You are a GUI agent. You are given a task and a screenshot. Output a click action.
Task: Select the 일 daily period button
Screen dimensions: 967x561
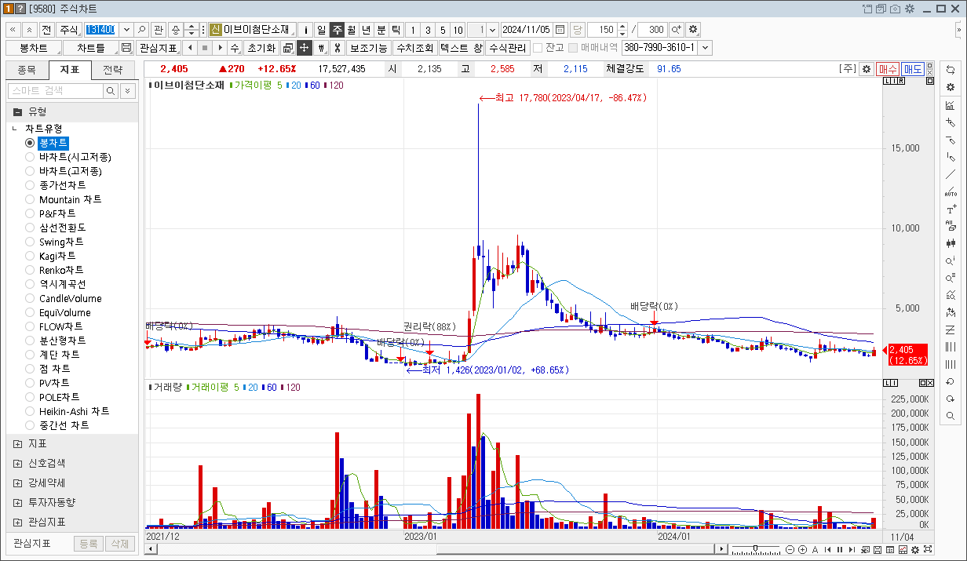tap(321, 29)
